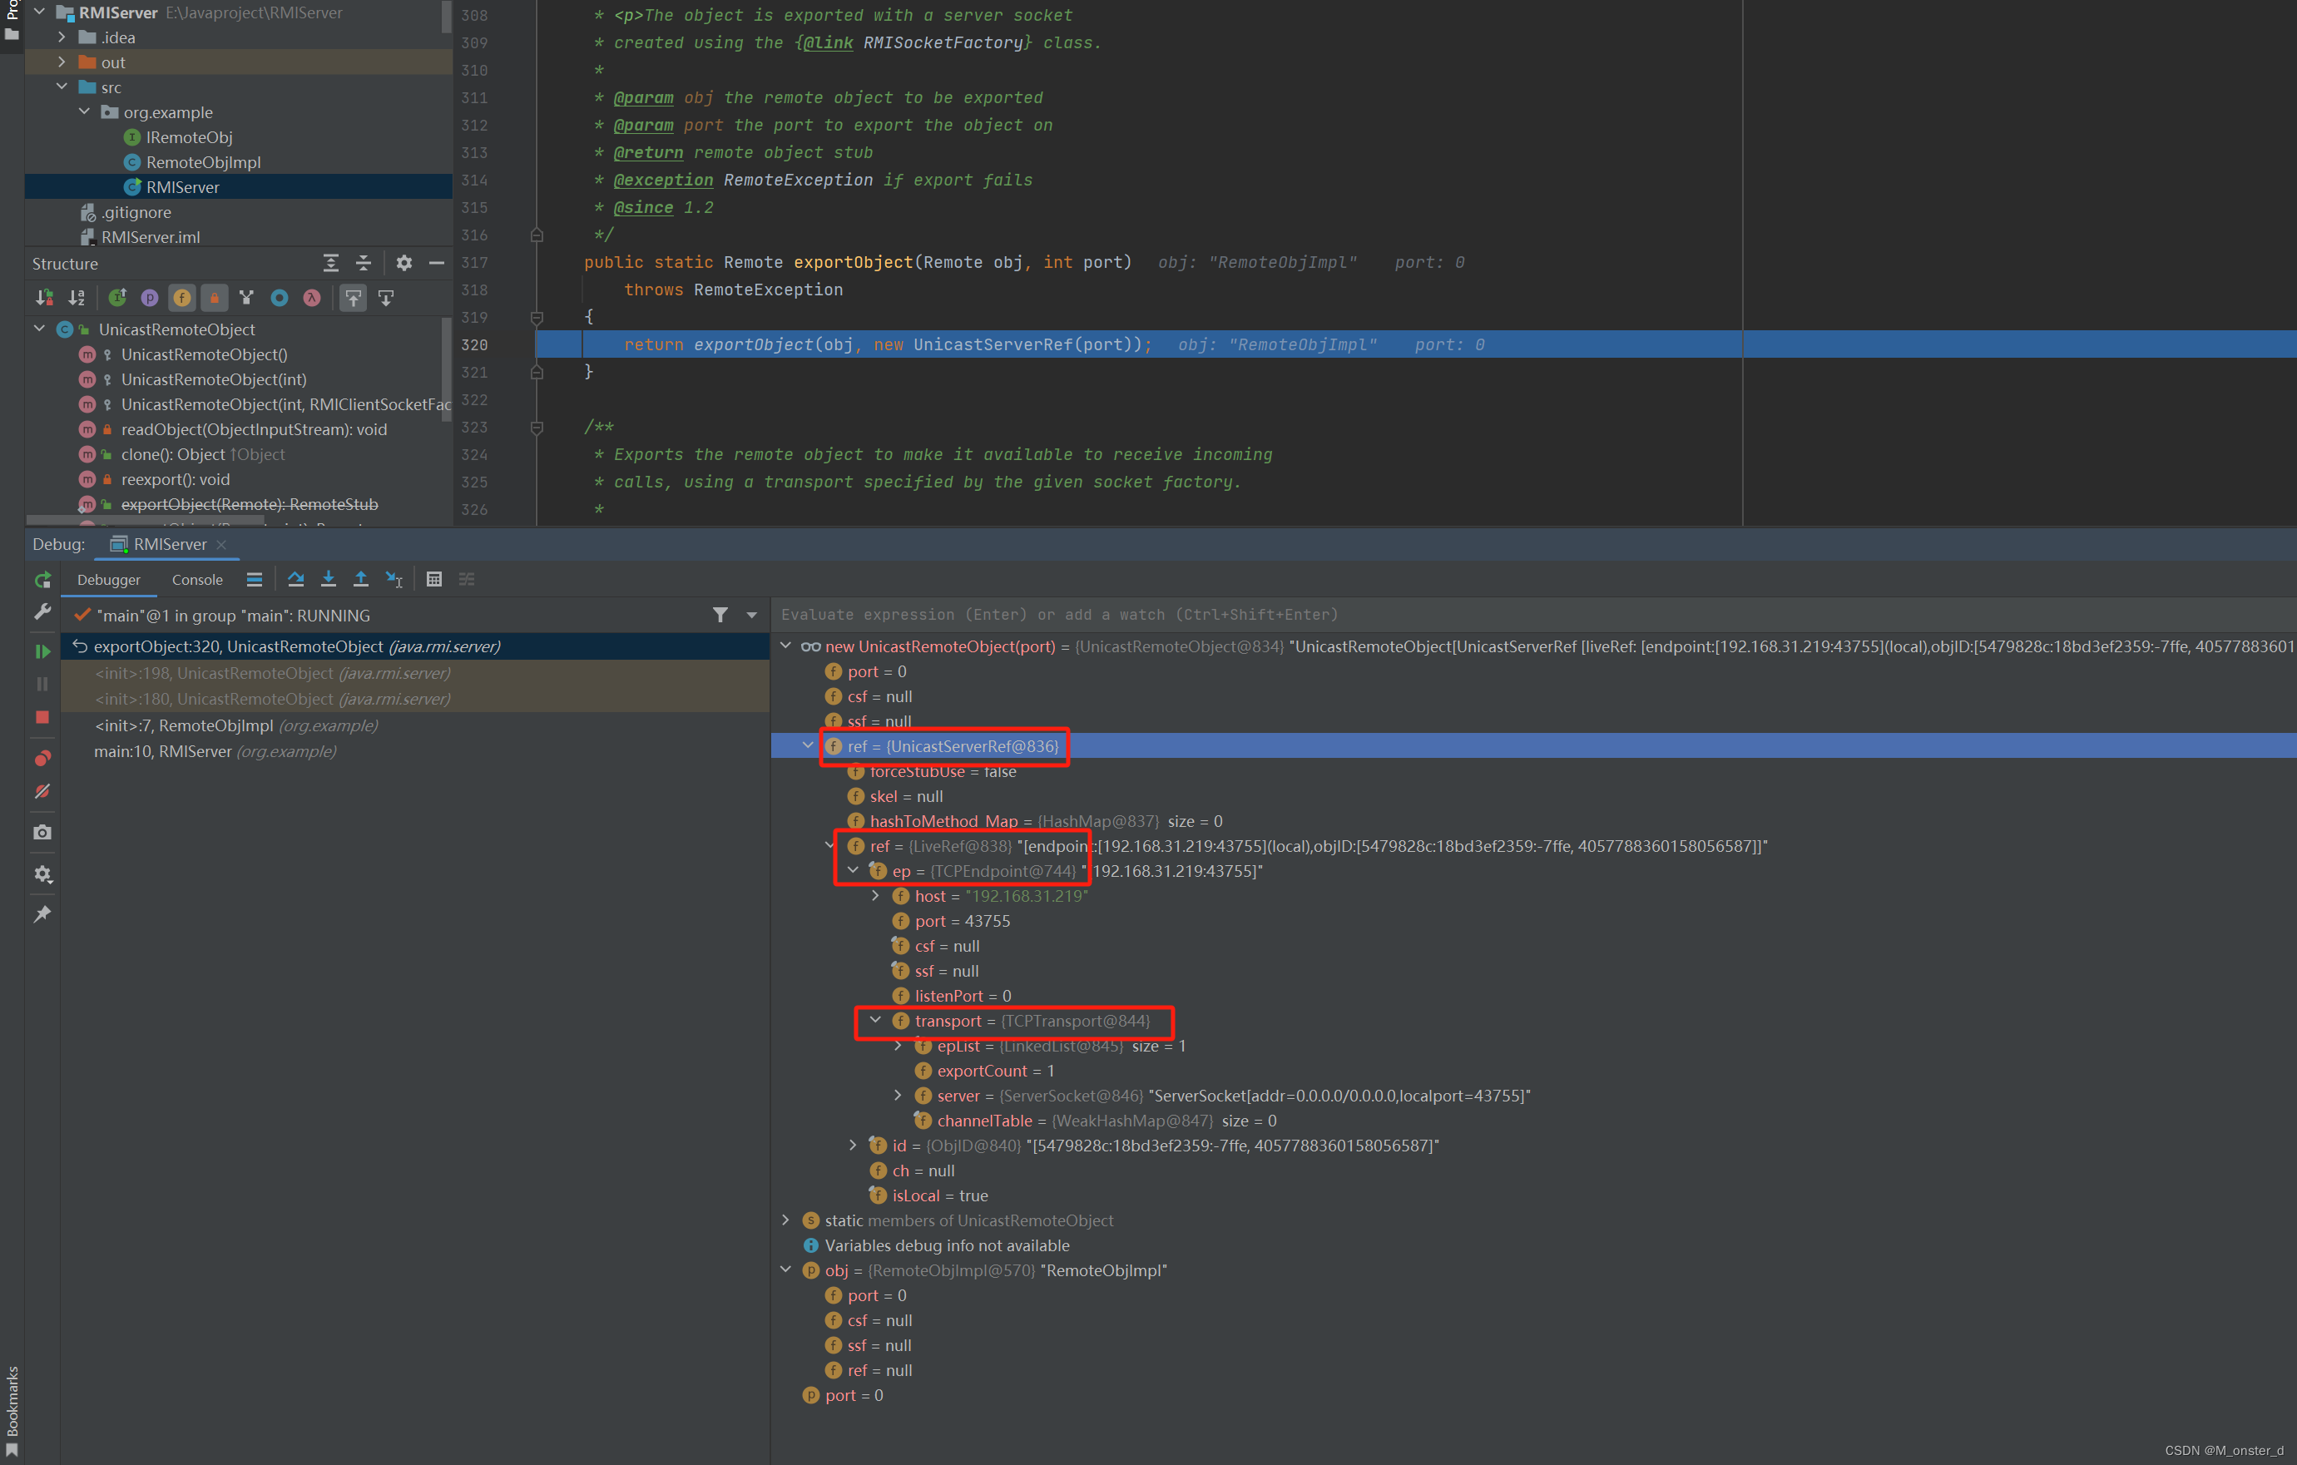Hide the Structure panel with minus icon

[x=437, y=263]
